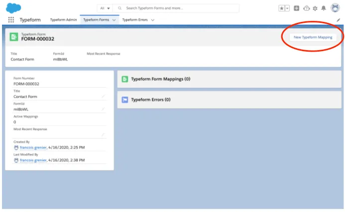The image size is (345, 212).
Task: Click the FormId value mI8bWL in highlights
Action: [60, 59]
